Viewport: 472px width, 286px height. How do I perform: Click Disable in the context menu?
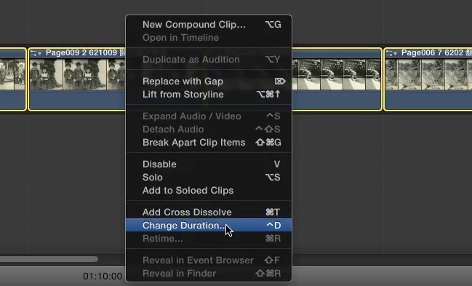click(209, 164)
